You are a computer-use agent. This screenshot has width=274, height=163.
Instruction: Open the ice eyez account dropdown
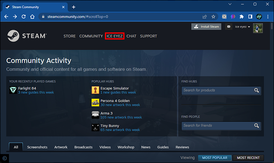tap(243, 27)
